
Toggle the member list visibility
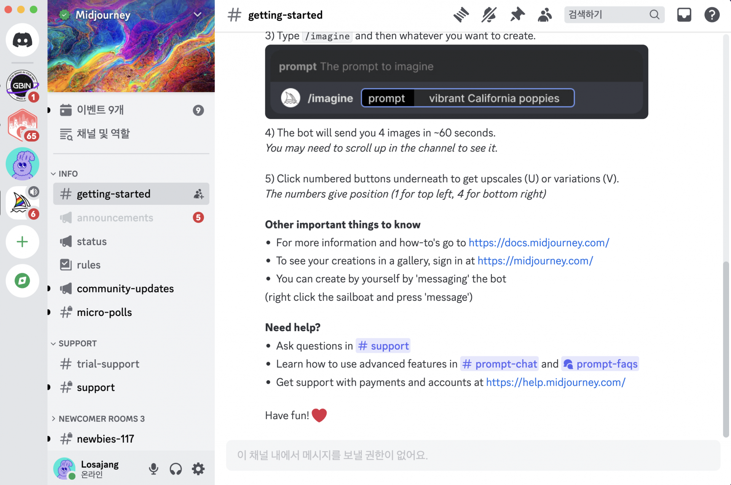[x=545, y=15]
